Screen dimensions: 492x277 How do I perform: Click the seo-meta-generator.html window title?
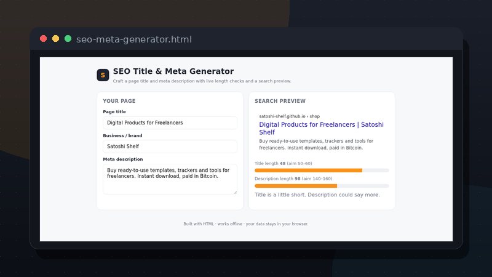134,39
